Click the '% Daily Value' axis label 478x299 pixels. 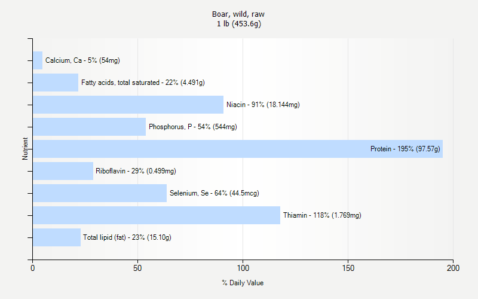tap(243, 283)
